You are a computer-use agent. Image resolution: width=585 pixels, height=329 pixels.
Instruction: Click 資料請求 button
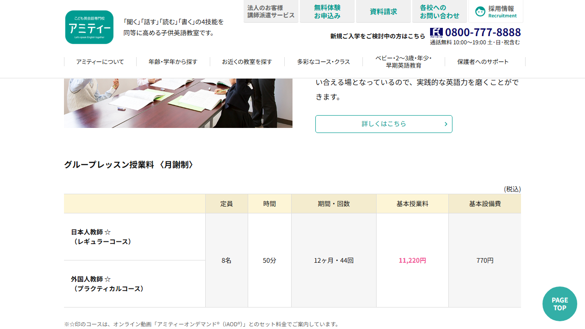(383, 11)
